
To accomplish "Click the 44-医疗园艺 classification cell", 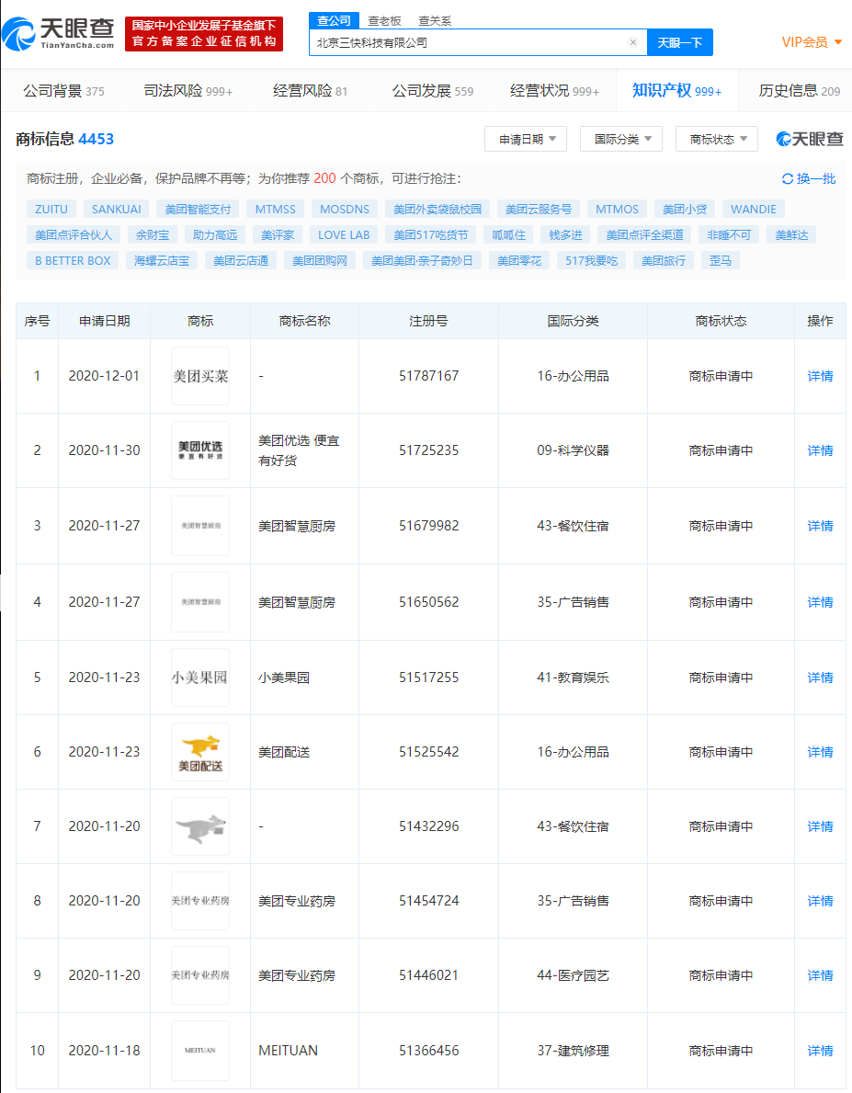I will tap(574, 976).
